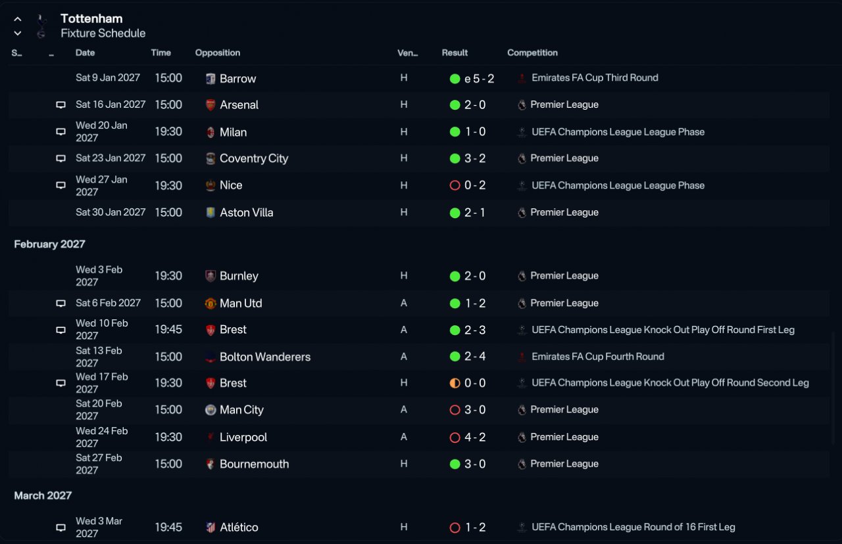Click the TV icon beside the Sat 16 Jan fixture
Screen dimensions: 842x544
(61, 104)
